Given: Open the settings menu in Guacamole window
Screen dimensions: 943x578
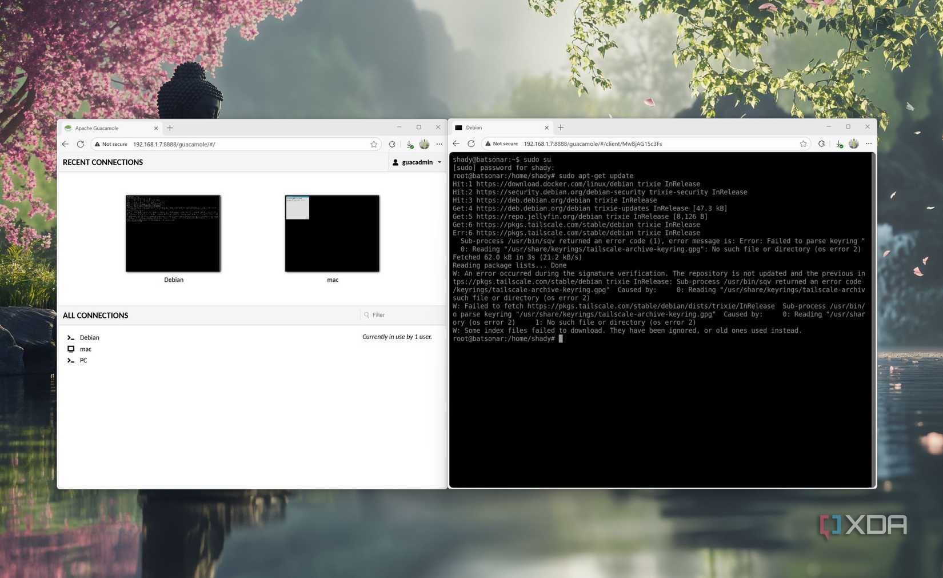Looking at the screenshot, I should point(439,144).
